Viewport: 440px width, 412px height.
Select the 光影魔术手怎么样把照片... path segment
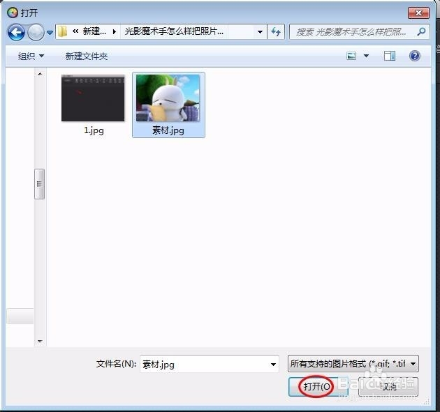[x=174, y=31]
